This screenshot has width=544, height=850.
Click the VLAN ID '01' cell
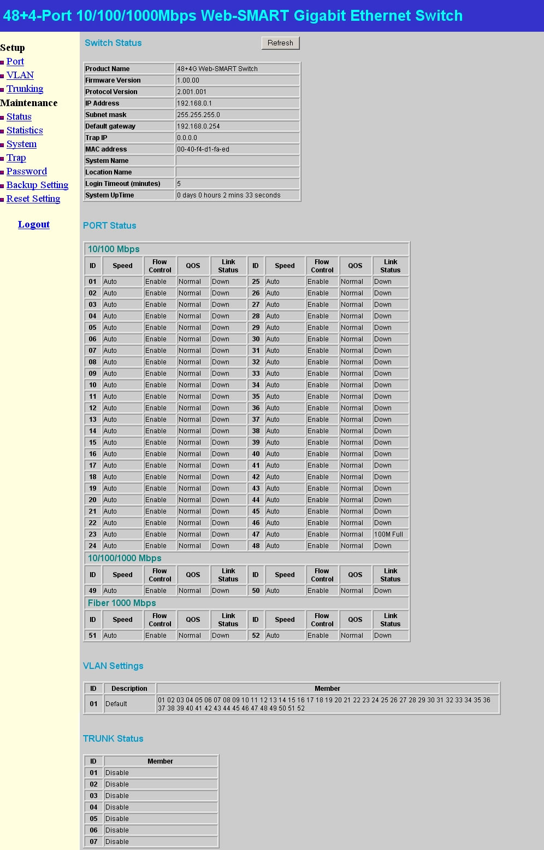pos(93,704)
